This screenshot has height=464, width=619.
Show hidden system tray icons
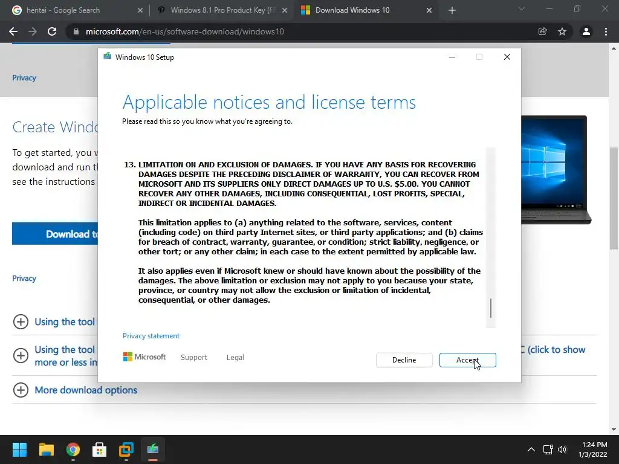coord(531,449)
